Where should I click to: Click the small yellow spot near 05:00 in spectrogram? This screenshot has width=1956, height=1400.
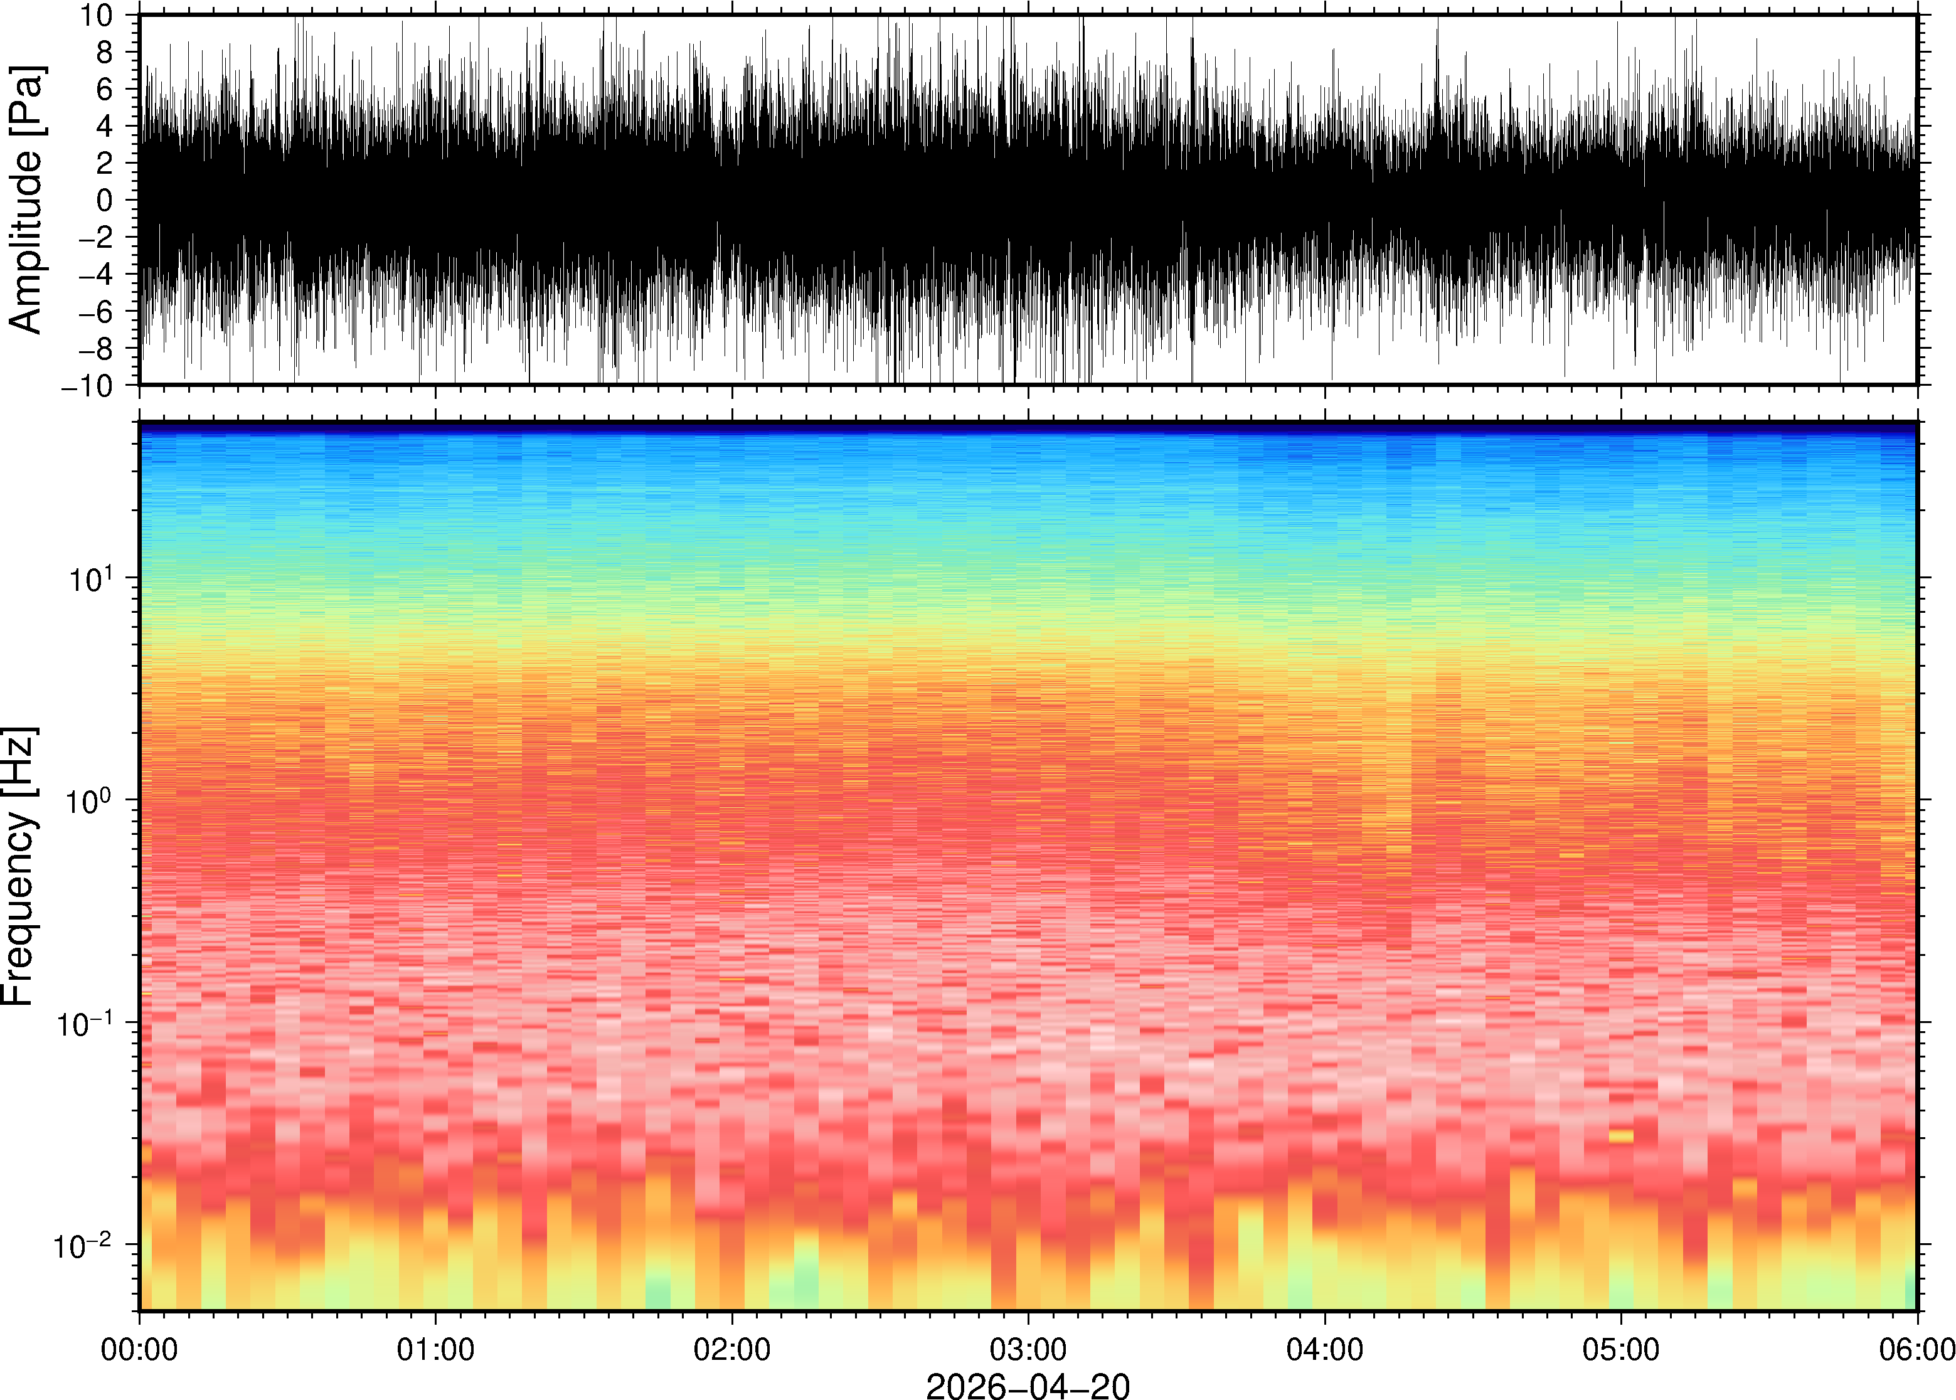point(1620,1136)
